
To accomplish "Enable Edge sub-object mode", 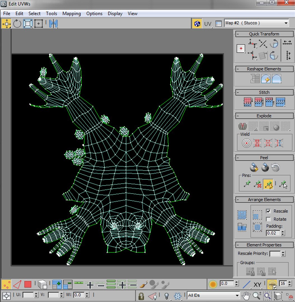I will click(x=17, y=284).
